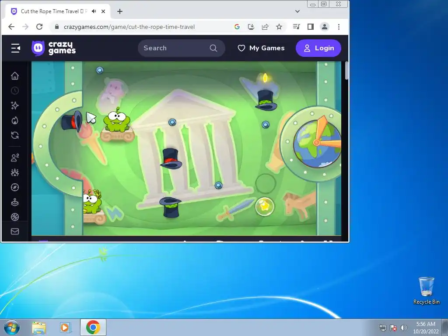Open the envelope contact icon

pos(15,231)
